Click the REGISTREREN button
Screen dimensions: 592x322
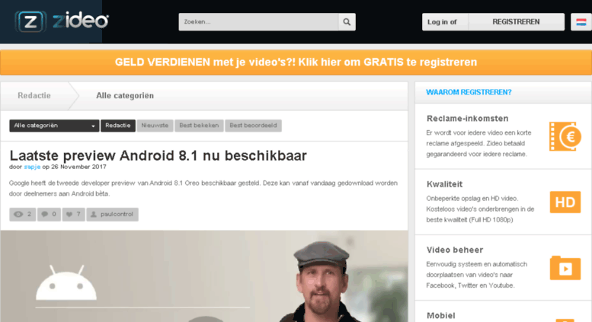[x=516, y=22]
